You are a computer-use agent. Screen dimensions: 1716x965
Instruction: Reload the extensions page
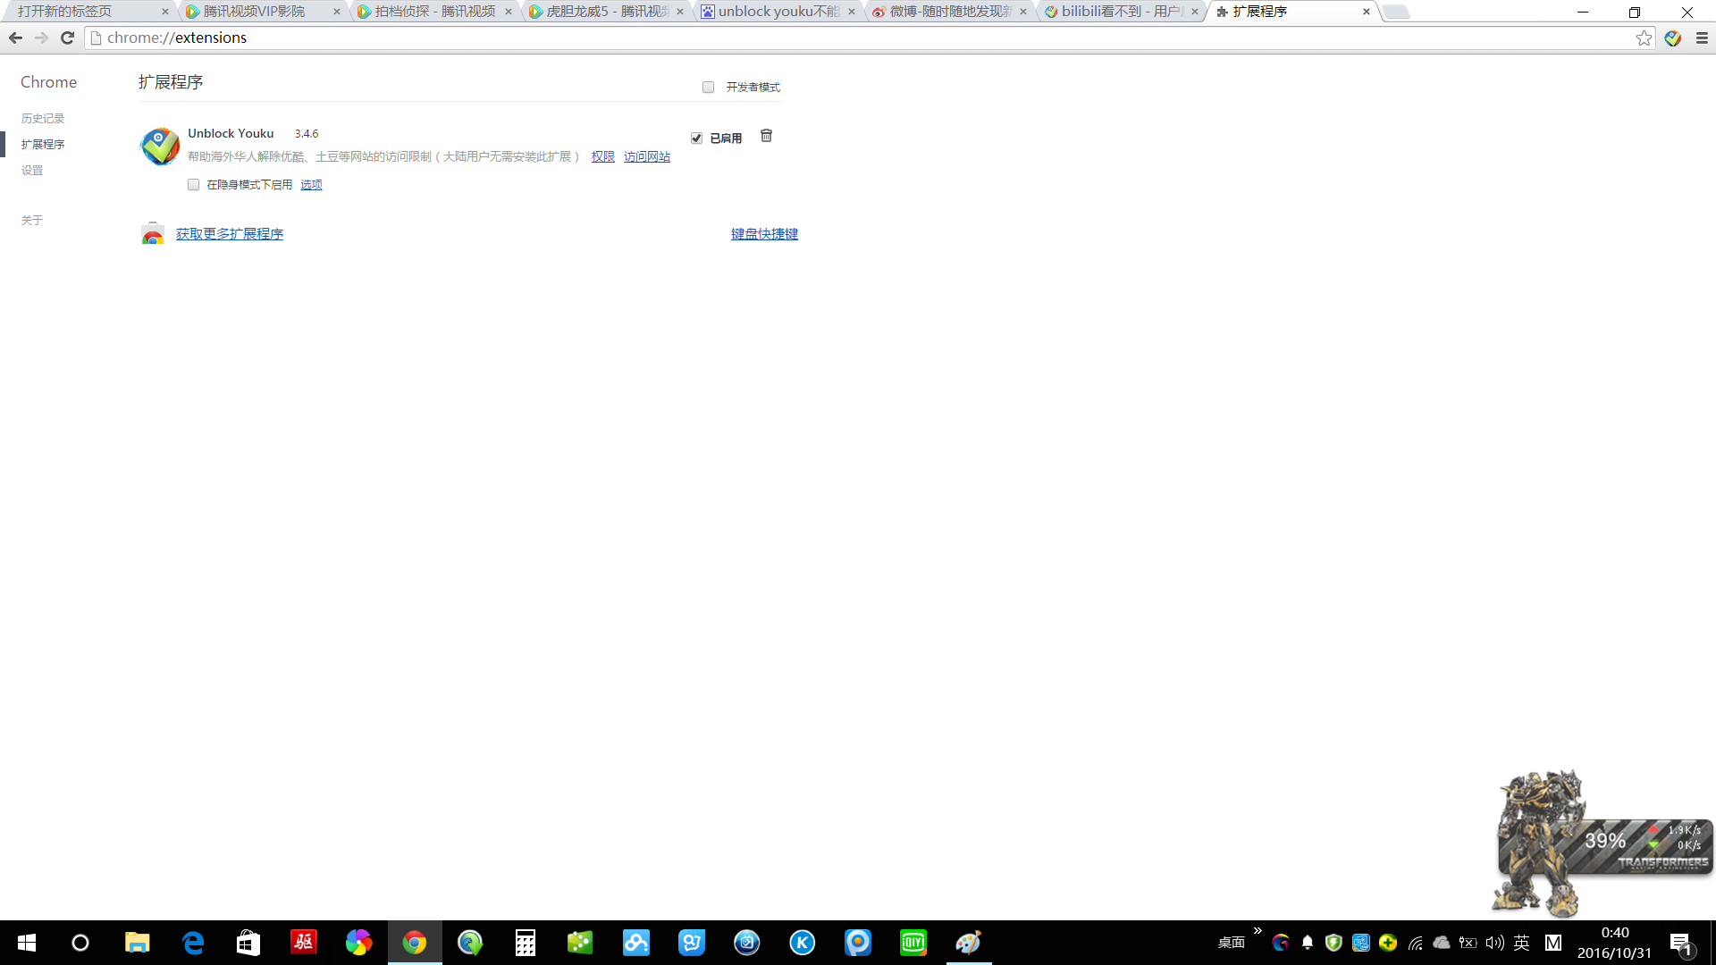click(x=67, y=38)
